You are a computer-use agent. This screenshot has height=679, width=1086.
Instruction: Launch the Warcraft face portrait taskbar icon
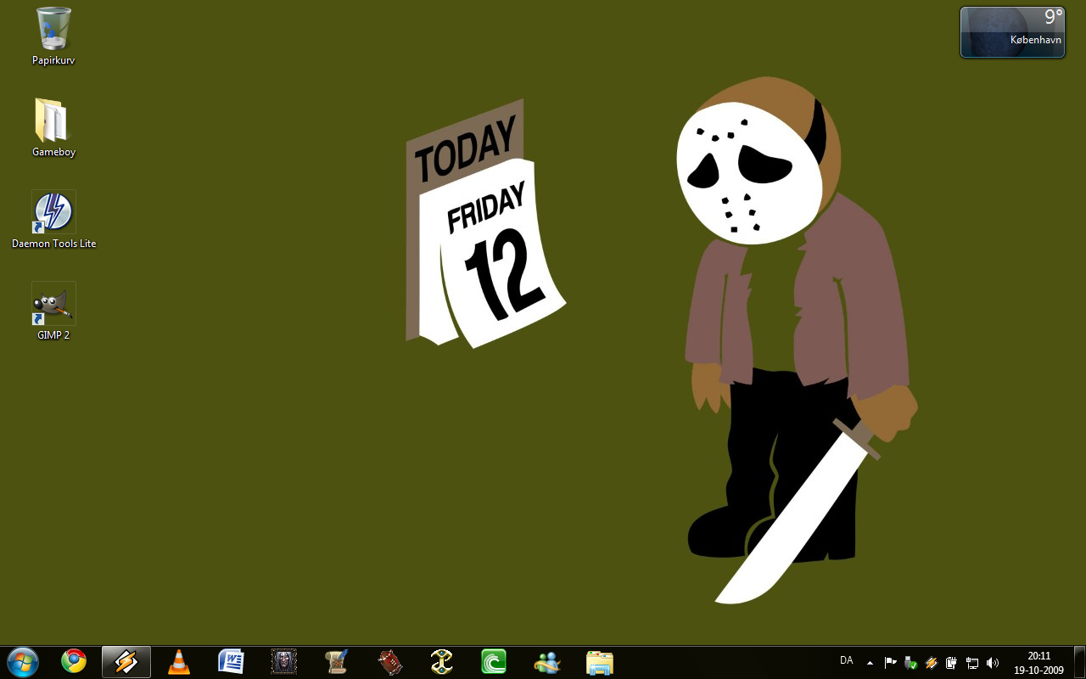pyautogui.click(x=283, y=661)
